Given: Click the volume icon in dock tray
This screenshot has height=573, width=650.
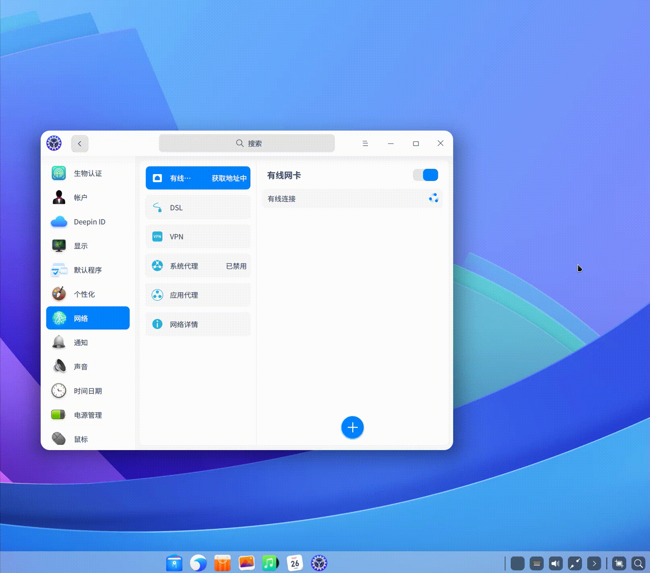Looking at the screenshot, I should pos(556,563).
